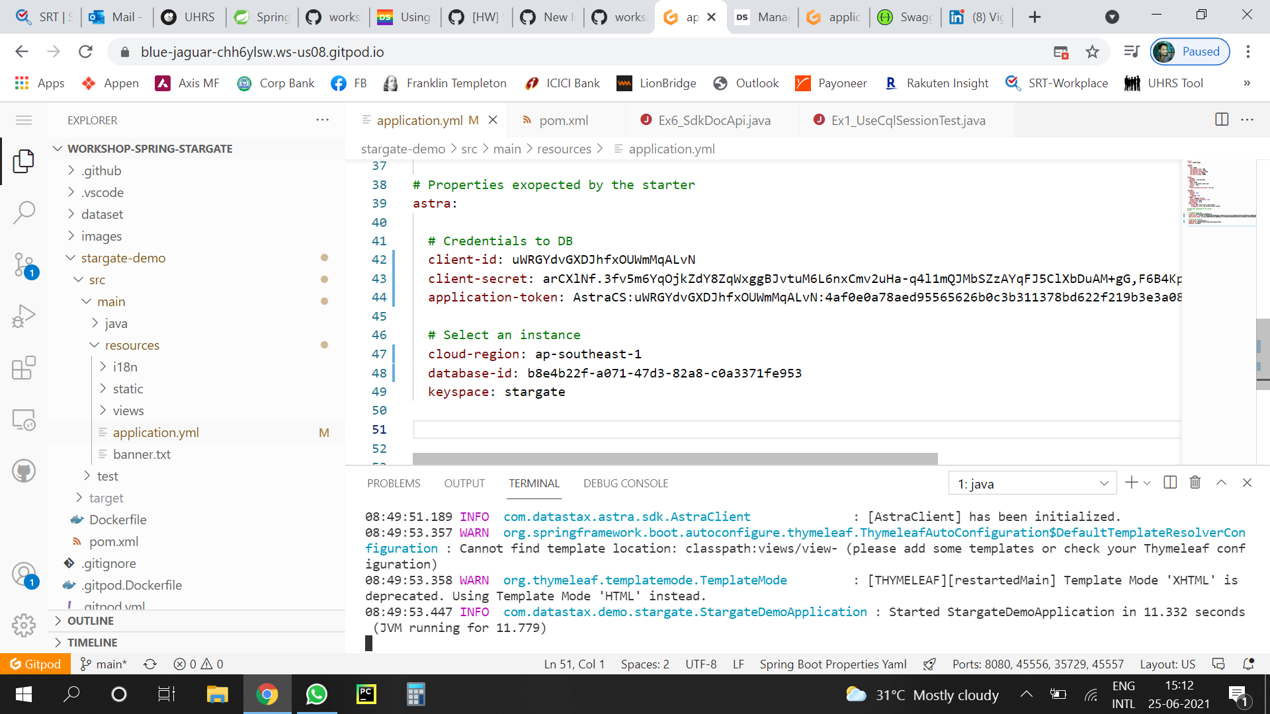This screenshot has height=714, width=1270.
Task: Open the Remote Explorer view
Action: pyautogui.click(x=24, y=419)
